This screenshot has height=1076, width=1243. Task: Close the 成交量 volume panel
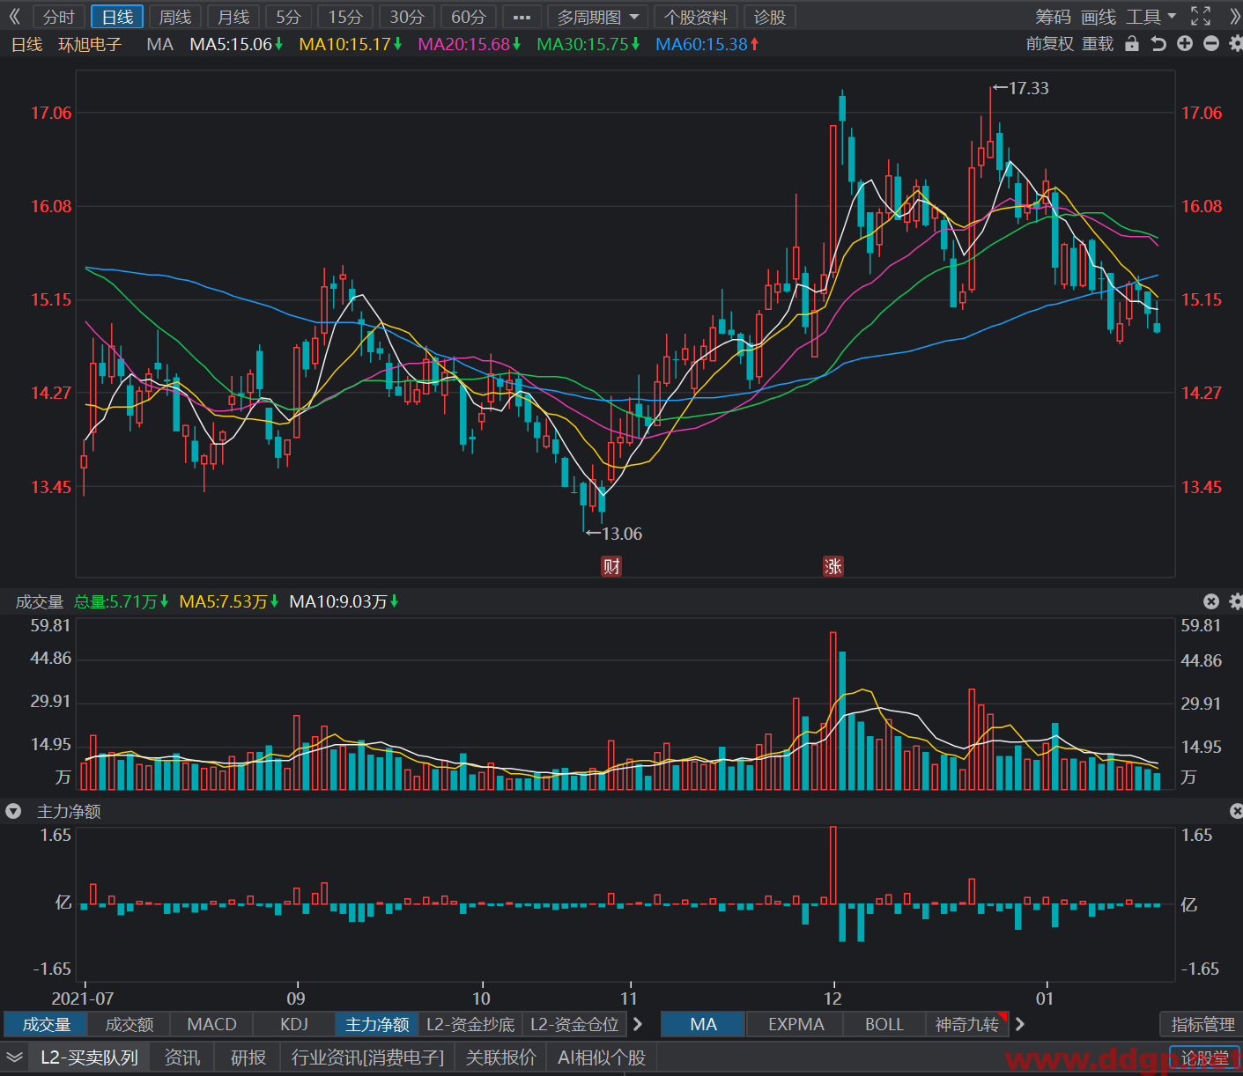[x=1211, y=601]
